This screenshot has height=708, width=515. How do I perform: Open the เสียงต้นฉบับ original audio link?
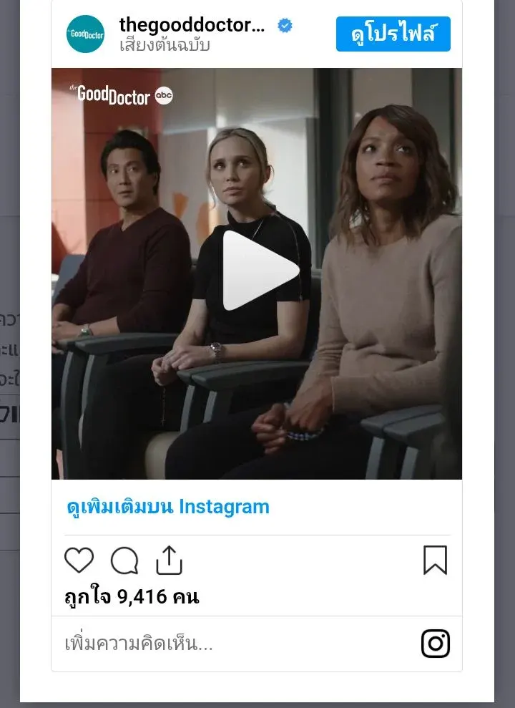coord(165,45)
